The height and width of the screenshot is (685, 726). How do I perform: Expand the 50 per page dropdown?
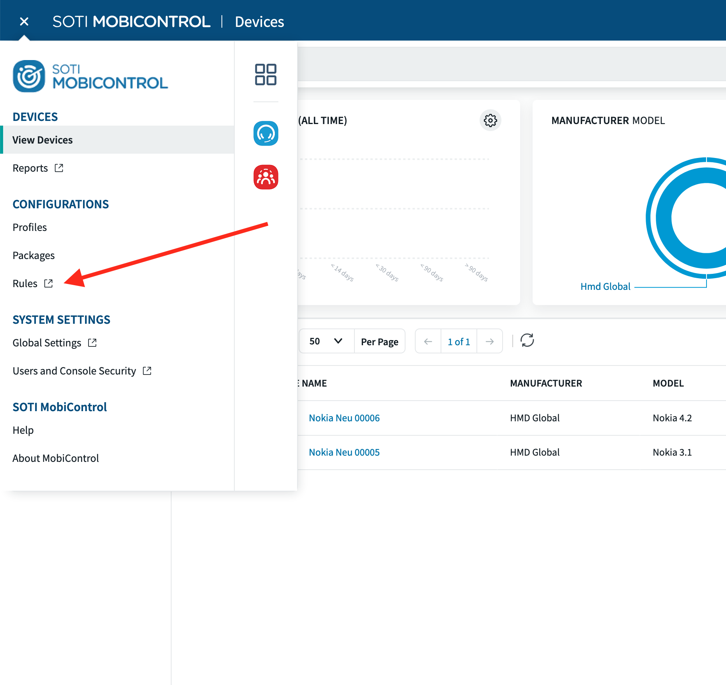coord(326,341)
